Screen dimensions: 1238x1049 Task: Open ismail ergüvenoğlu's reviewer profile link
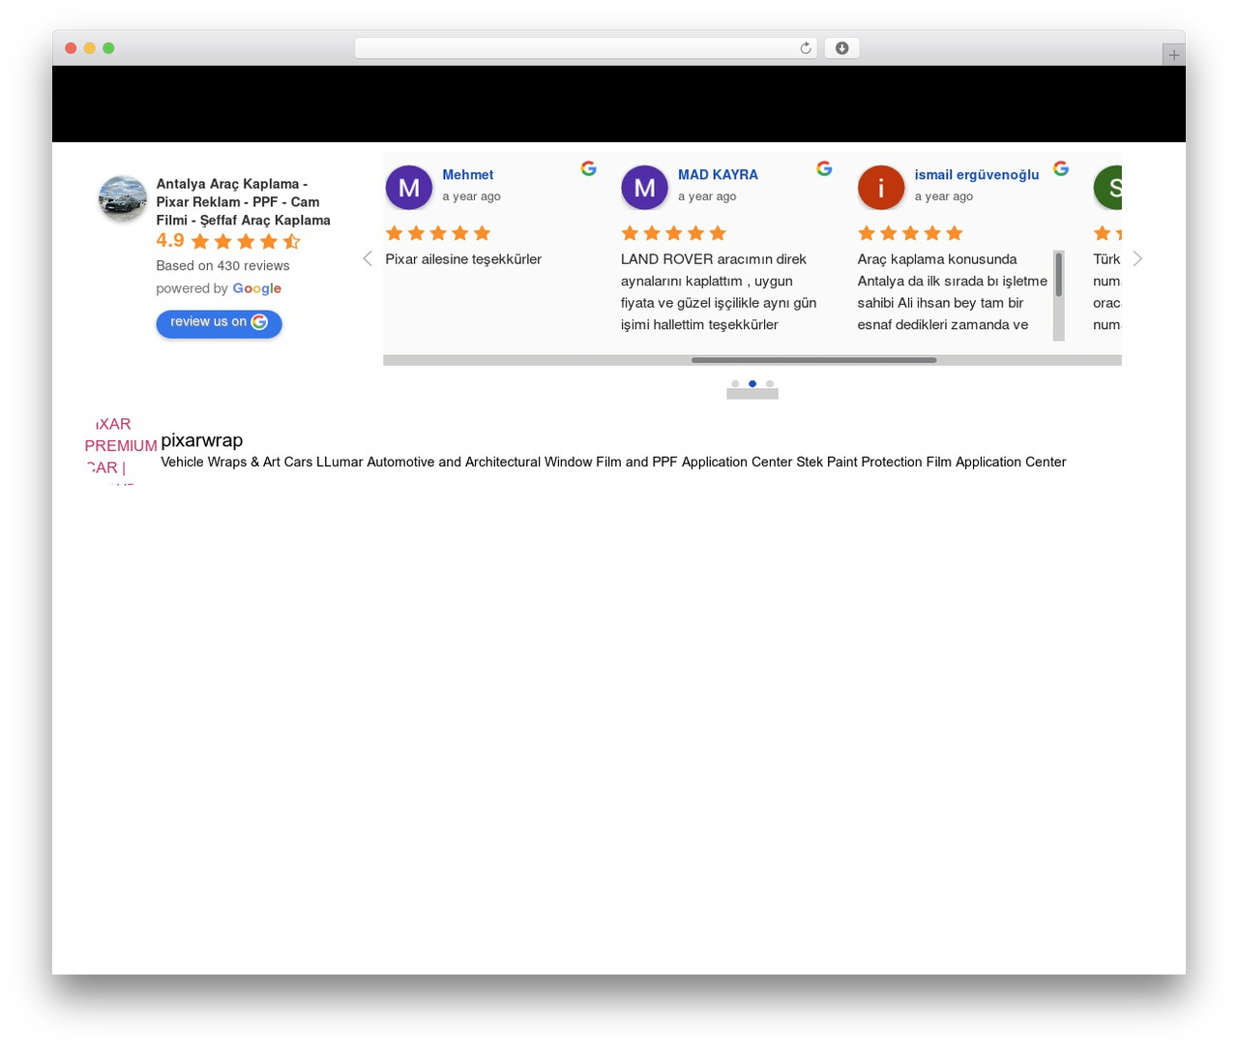click(x=977, y=175)
